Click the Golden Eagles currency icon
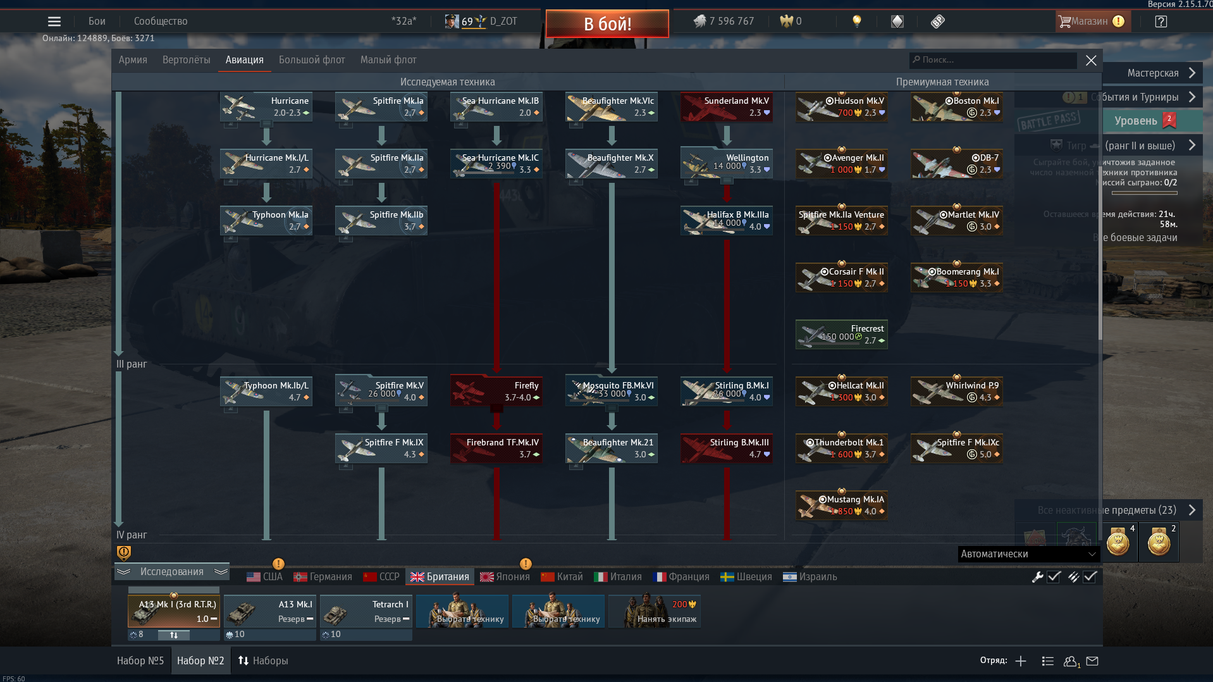The image size is (1213, 682). (x=786, y=22)
